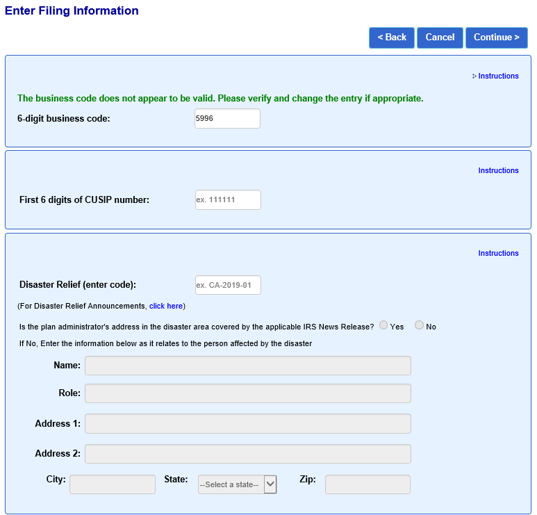Select the Yes radio button for disaster area
The width and height of the screenshot is (537, 515).
(x=383, y=326)
